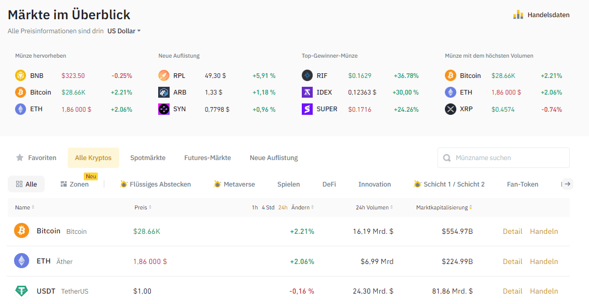Click Handeln link for Bitcoin

[544, 231]
